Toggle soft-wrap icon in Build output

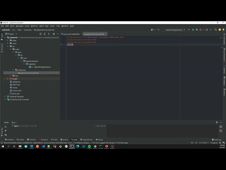pos(221,127)
